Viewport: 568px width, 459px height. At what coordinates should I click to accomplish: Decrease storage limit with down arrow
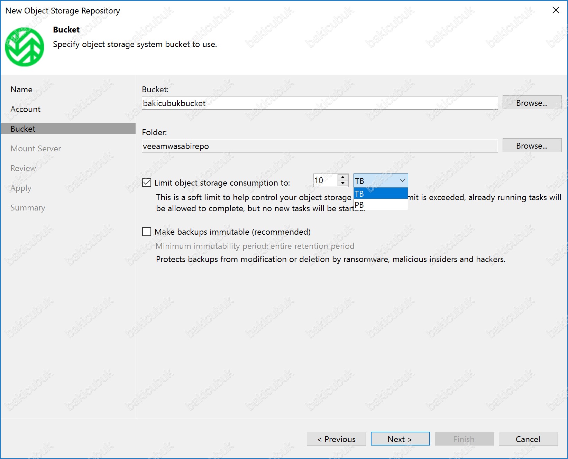pyautogui.click(x=343, y=184)
